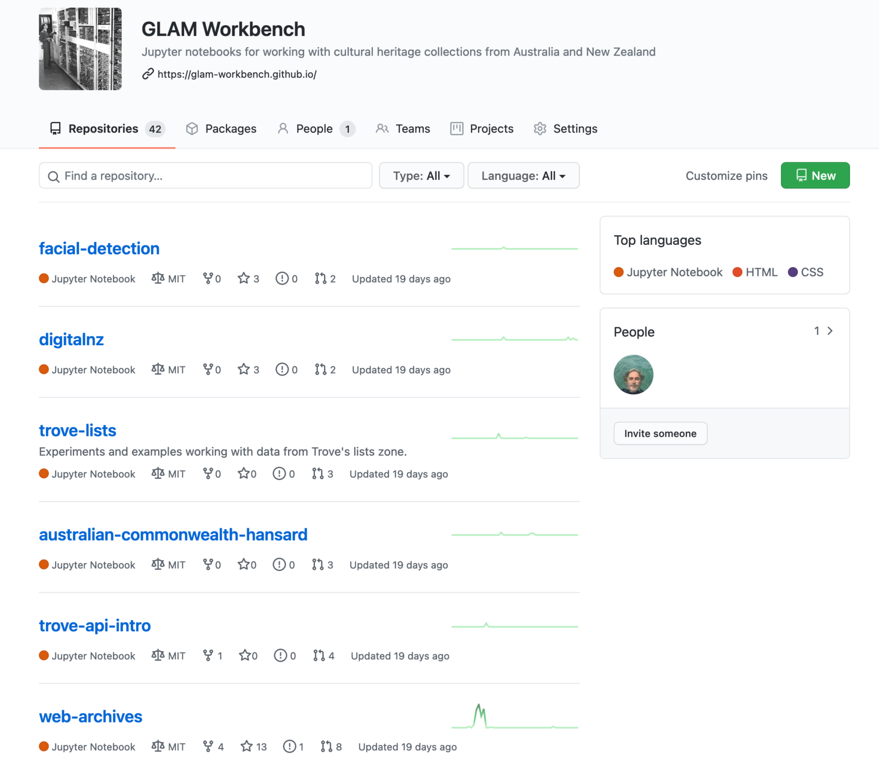The image size is (879, 774).
Task: Click the forks icon for web-archives
Action: coord(208,746)
